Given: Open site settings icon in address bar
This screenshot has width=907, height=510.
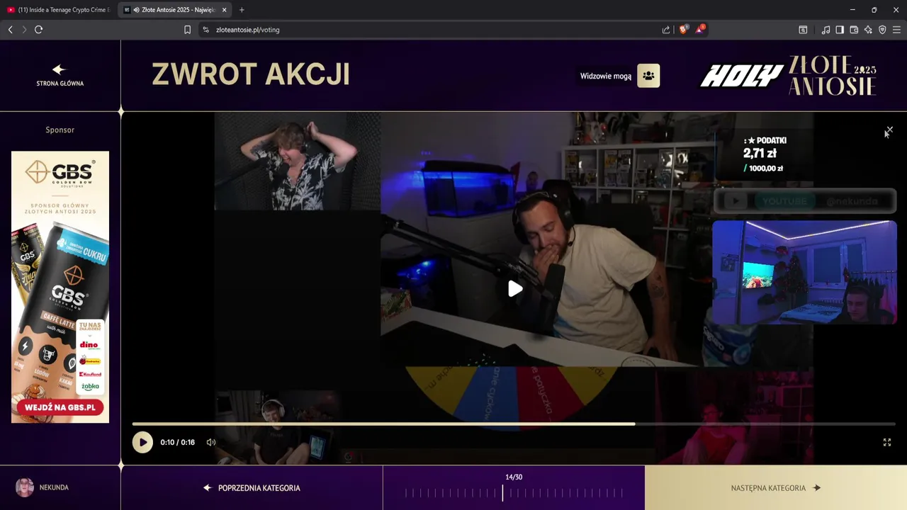Looking at the screenshot, I should click(205, 30).
